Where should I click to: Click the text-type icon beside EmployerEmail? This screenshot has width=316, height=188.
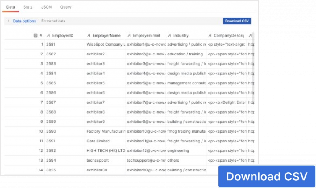(x=129, y=35)
